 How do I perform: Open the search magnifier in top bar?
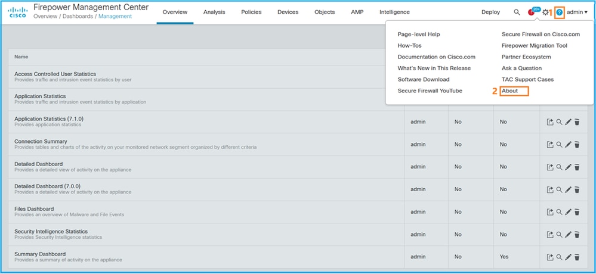click(517, 12)
